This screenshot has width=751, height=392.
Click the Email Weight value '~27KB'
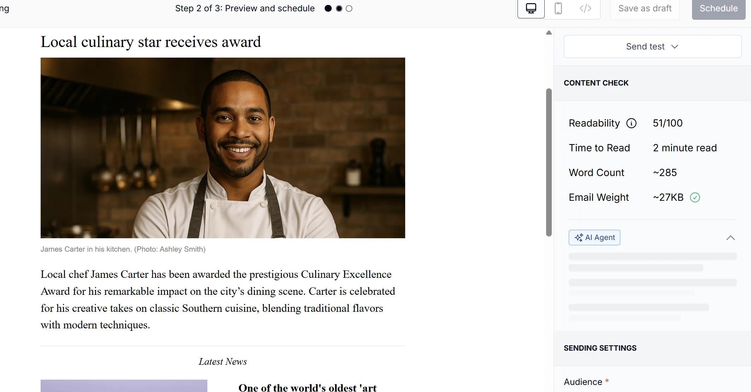click(668, 197)
